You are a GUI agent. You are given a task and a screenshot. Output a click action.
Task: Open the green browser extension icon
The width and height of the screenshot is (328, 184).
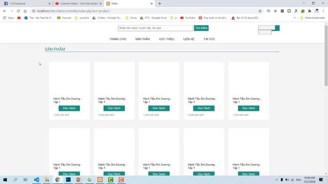point(303,11)
